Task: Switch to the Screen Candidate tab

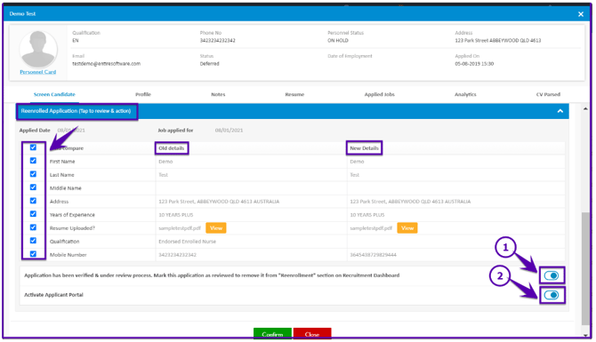Action: pos(54,94)
